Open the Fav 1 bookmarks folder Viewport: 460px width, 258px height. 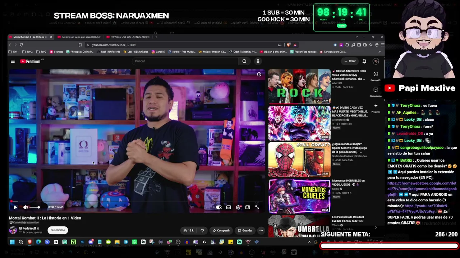14,52
